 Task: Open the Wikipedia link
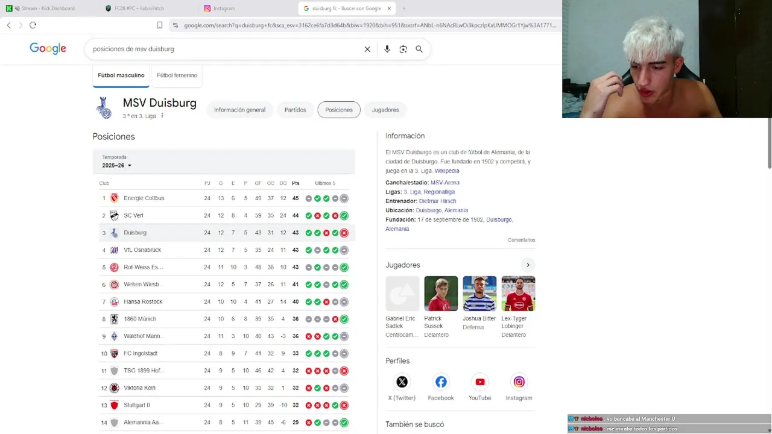click(447, 171)
